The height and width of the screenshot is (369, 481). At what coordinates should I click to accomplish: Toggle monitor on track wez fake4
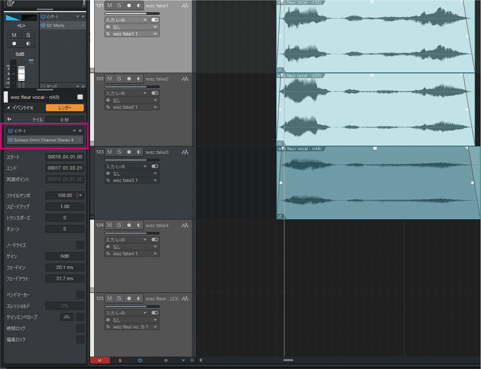pyautogui.click(x=139, y=226)
